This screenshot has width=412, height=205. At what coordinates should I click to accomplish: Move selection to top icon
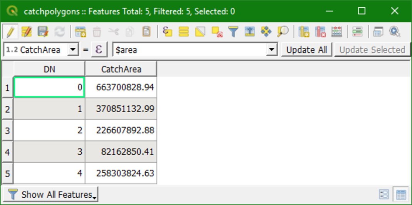250,32
